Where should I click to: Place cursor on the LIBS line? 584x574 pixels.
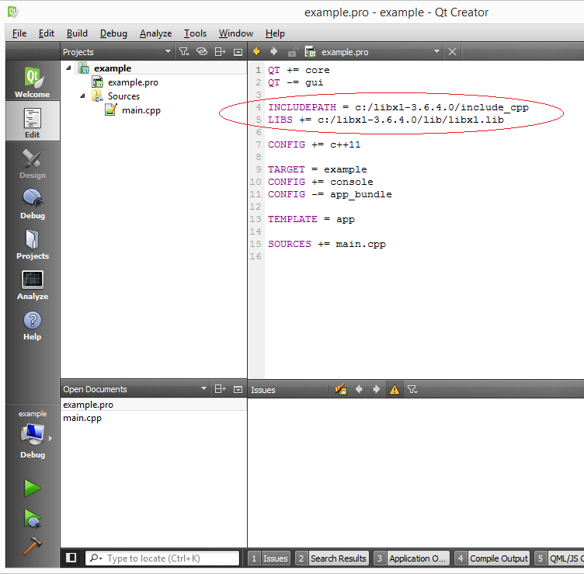click(386, 120)
